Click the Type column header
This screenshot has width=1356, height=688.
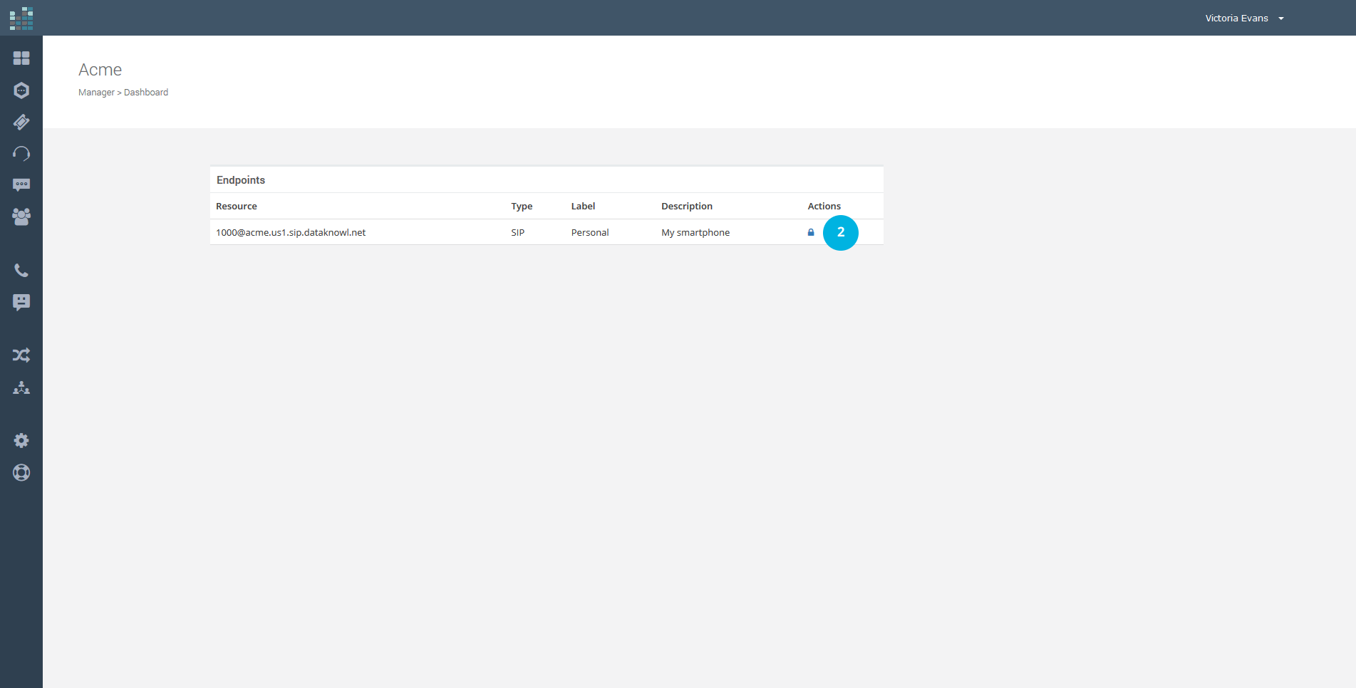(522, 207)
